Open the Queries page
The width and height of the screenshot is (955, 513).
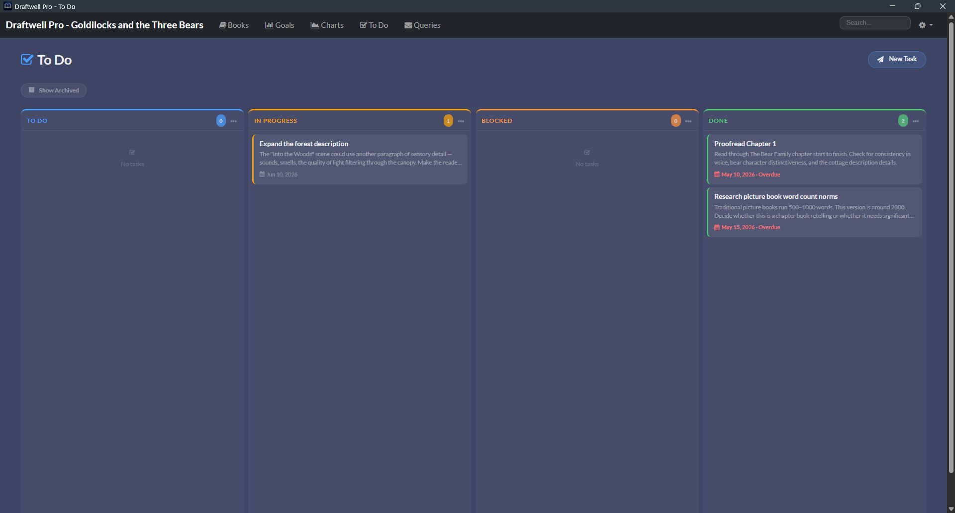coord(422,25)
